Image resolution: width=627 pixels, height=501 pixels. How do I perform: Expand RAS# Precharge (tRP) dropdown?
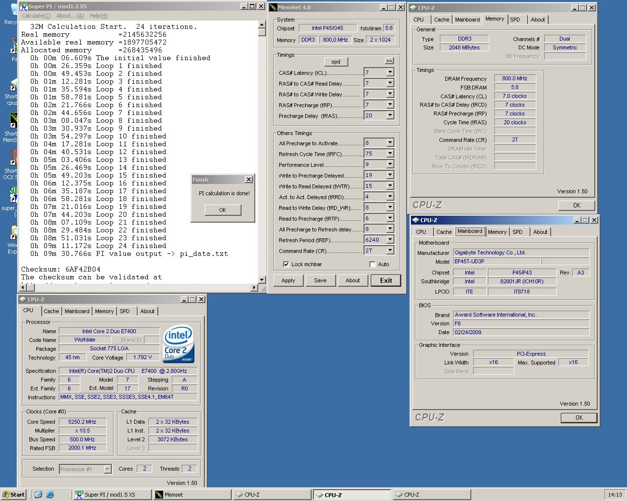coord(390,105)
